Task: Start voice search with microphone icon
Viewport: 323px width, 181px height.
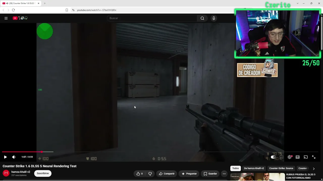Action: 214,18
